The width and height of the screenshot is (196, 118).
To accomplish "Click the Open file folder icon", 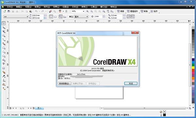I will (x=9, y=11).
